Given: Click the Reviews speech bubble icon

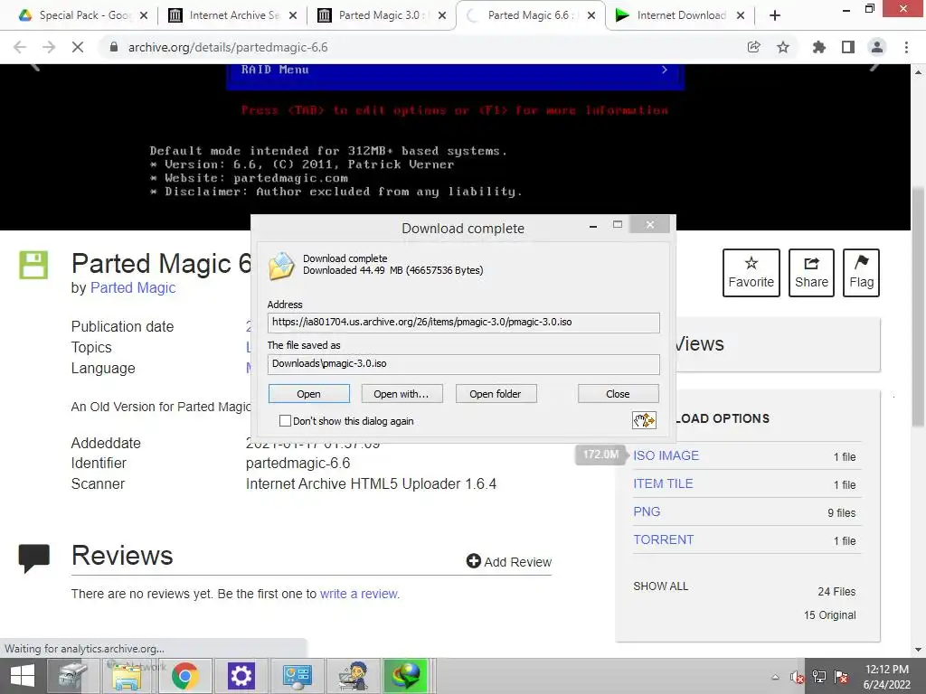Looking at the screenshot, I should tap(33, 558).
